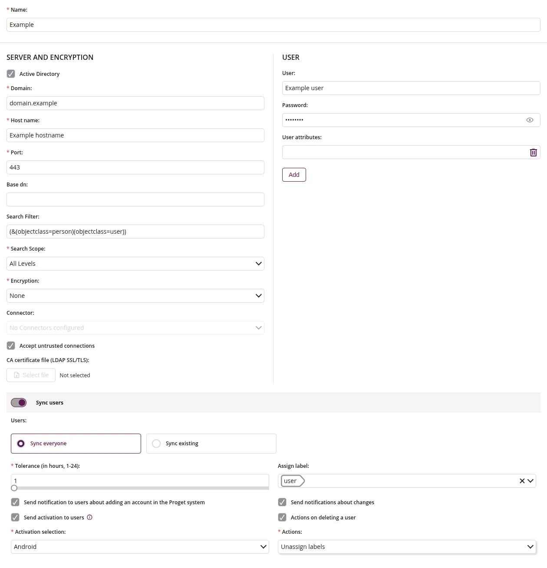547x568 pixels.
Task: Open info icon beside Send activation to users
Action: click(x=89, y=517)
